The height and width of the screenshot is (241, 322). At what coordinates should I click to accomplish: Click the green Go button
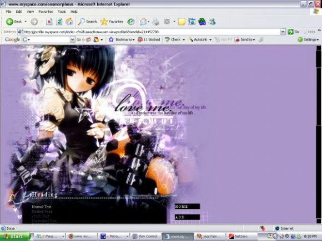pos(293,32)
